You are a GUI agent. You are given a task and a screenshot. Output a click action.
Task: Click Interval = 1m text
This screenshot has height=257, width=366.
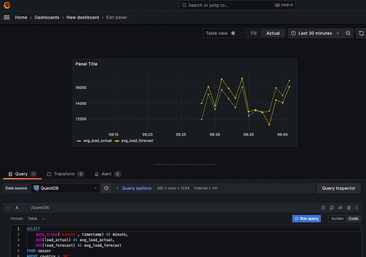click(205, 188)
